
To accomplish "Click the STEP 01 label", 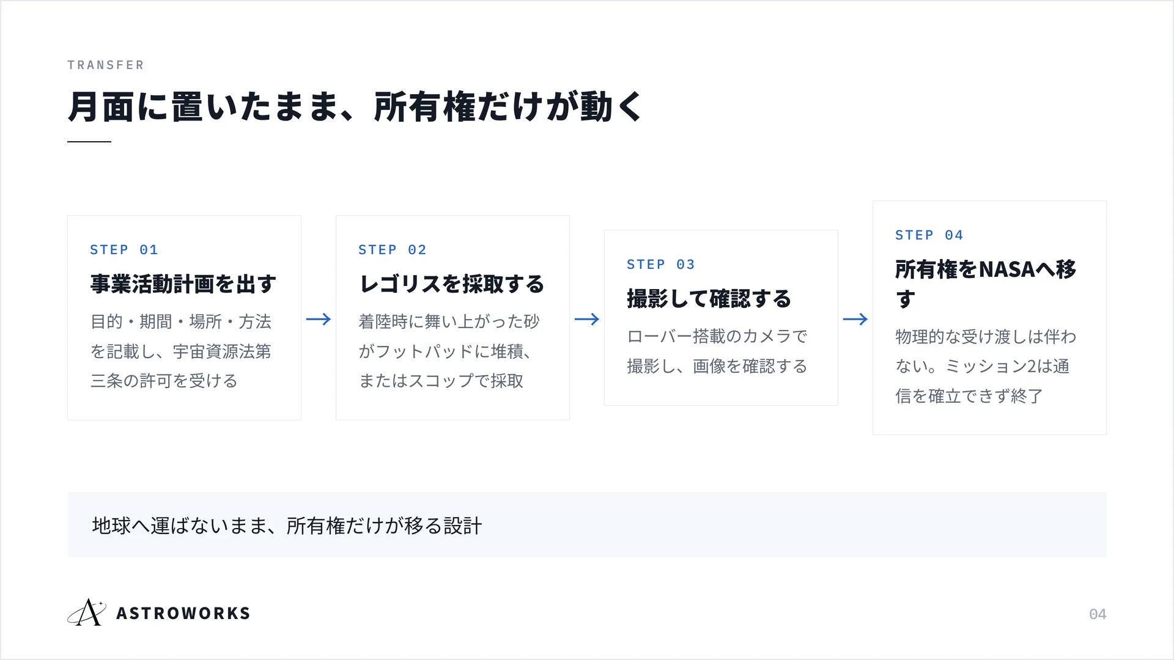I will (124, 250).
